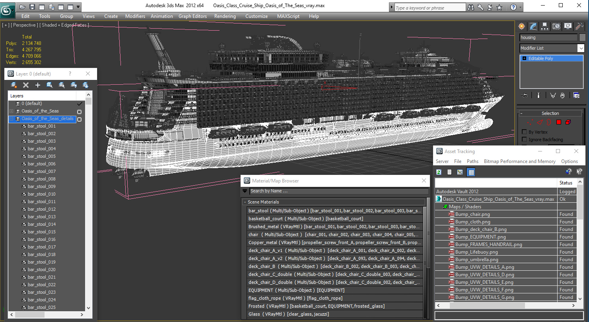Click Add selection plus icon in Layer dialog
589x322 pixels.
point(38,85)
